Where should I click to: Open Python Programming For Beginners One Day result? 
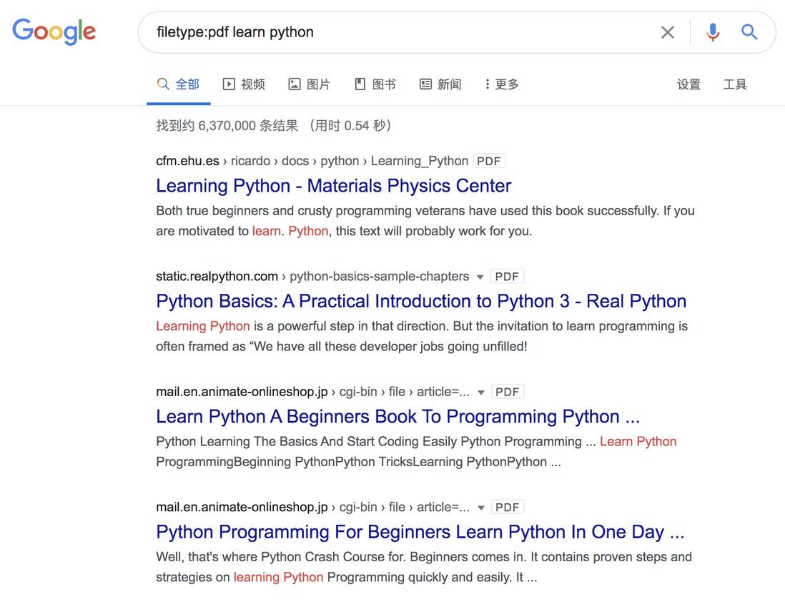click(x=420, y=532)
